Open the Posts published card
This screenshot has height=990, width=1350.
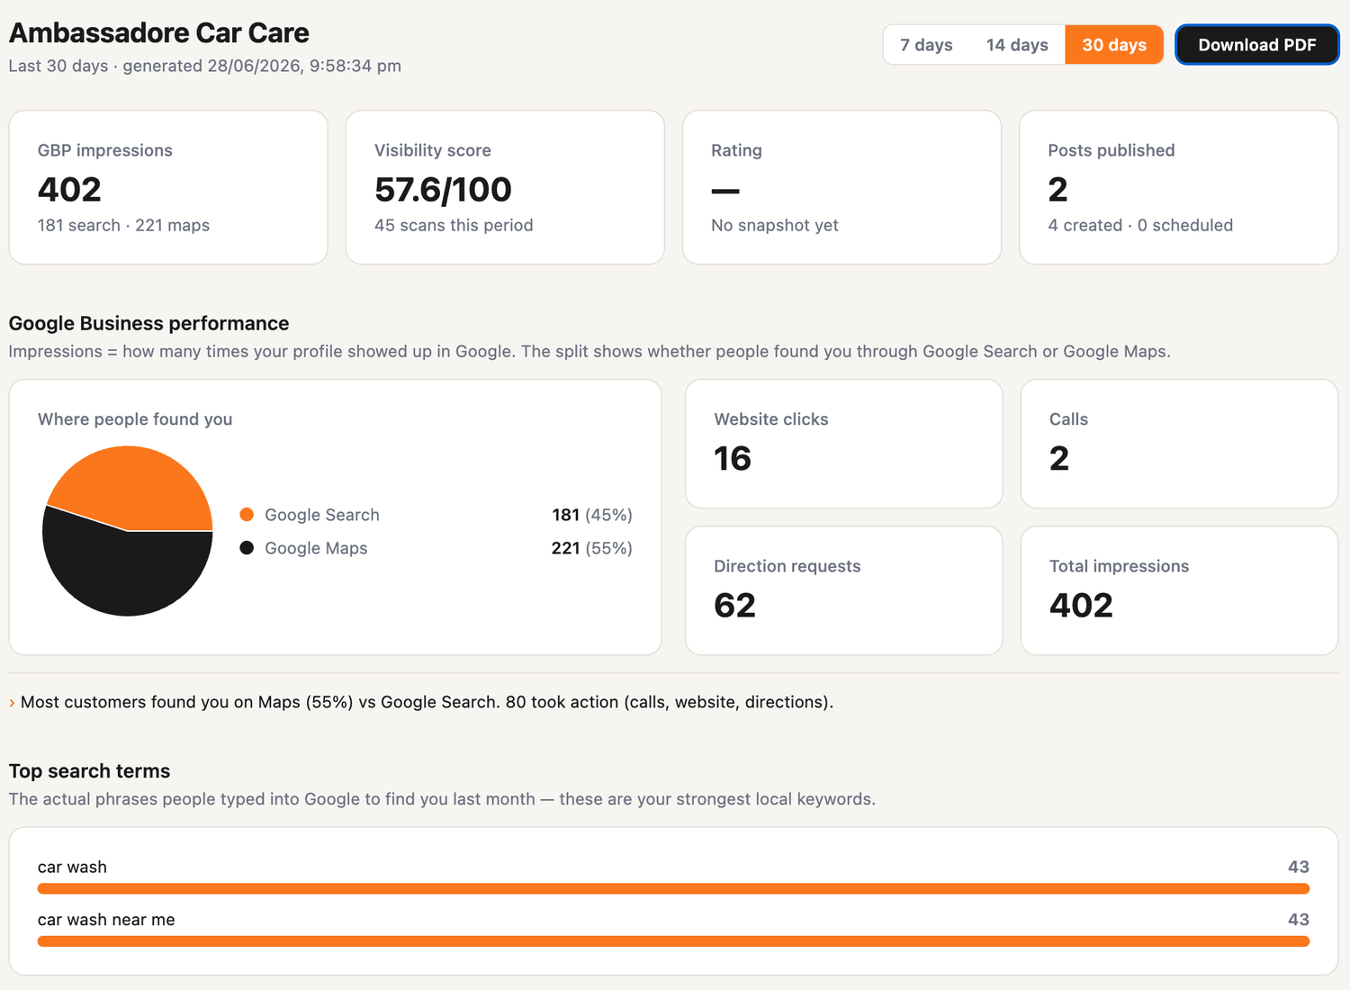1178,187
